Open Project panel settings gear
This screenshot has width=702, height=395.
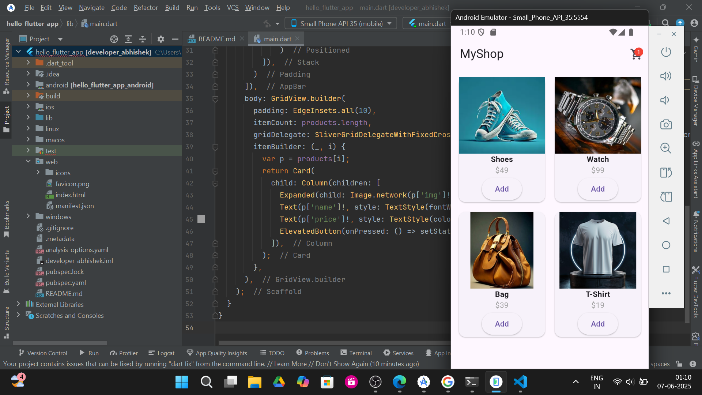[161, 39]
